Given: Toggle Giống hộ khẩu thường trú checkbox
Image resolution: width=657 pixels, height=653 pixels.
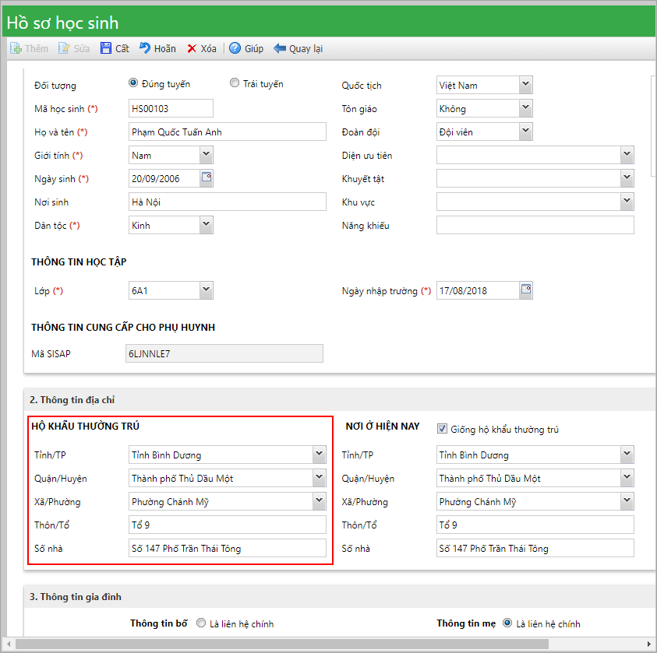Looking at the screenshot, I should tap(442, 428).
